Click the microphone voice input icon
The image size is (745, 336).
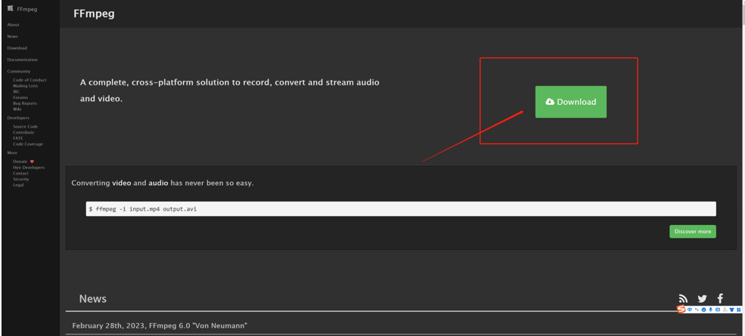(x=710, y=310)
